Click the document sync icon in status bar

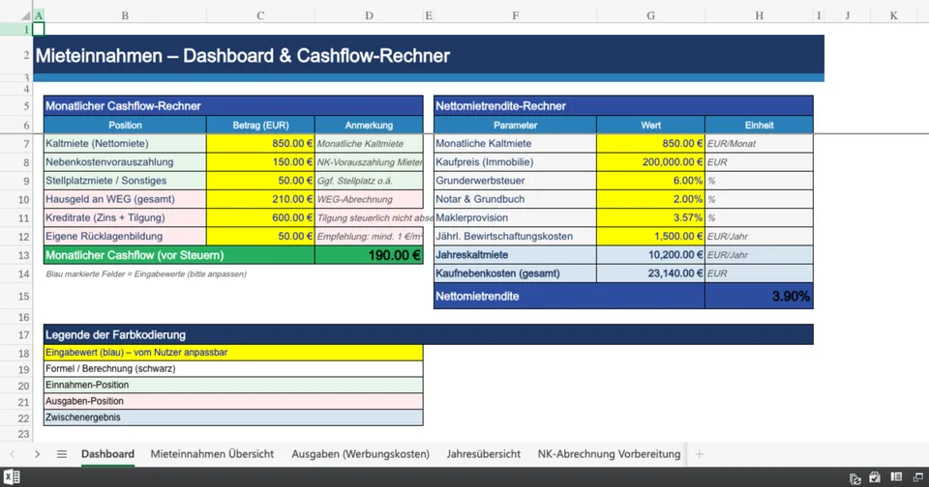point(854,478)
